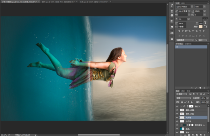Filter layers by shape layers
The height and width of the screenshot is (136, 210).
point(201,94)
